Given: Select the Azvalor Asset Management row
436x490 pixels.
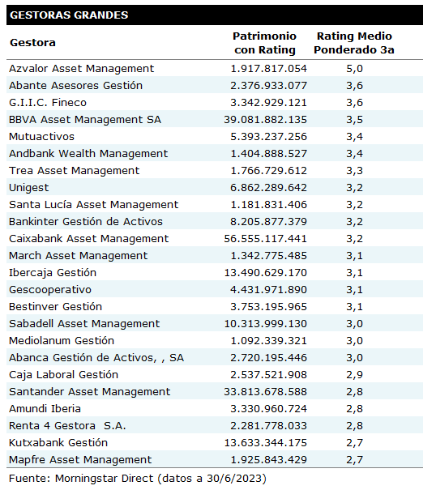Looking at the screenshot, I should [x=215, y=68].
